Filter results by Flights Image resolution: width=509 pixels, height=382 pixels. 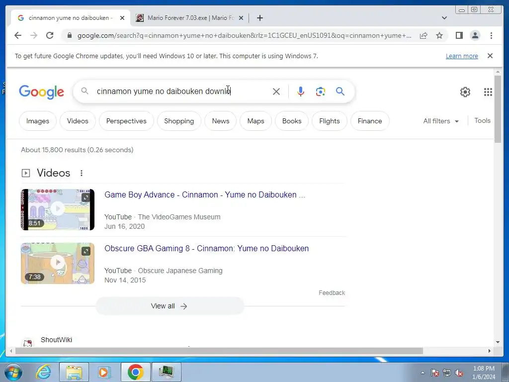pos(330,121)
